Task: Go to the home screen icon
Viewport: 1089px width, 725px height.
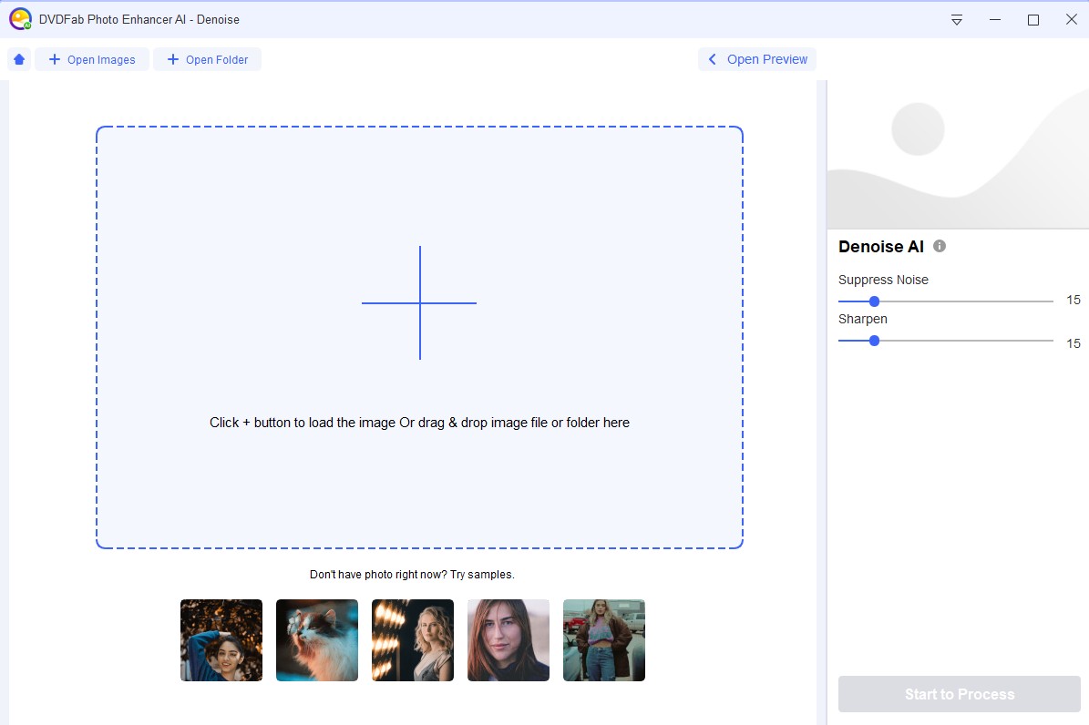Action: (x=19, y=60)
